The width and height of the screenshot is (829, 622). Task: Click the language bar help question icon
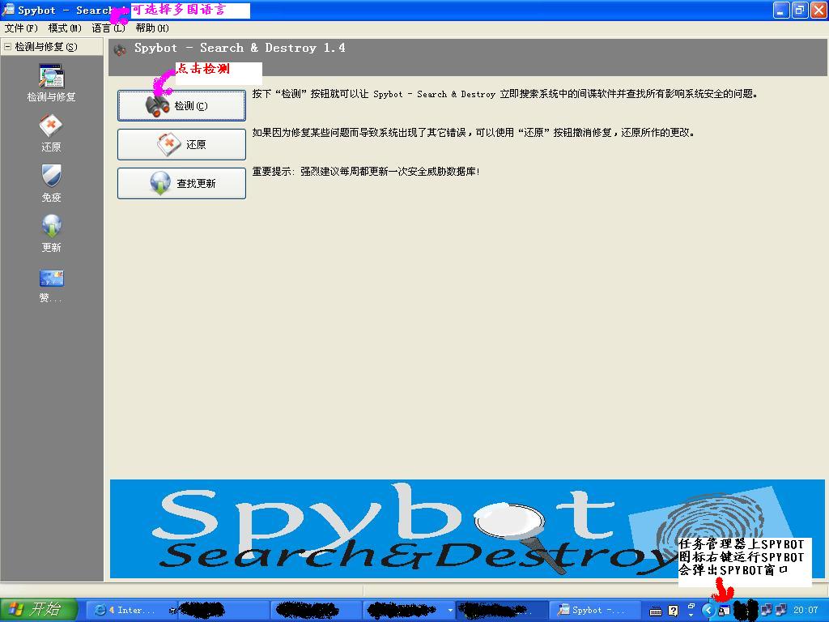coord(673,611)
